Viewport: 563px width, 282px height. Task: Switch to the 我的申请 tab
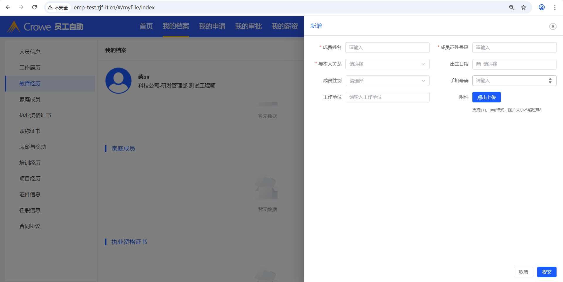point(212,26)
